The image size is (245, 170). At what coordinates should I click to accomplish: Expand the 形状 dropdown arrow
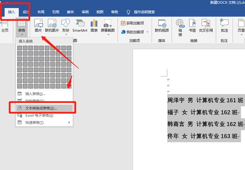(x=66, y=35)
